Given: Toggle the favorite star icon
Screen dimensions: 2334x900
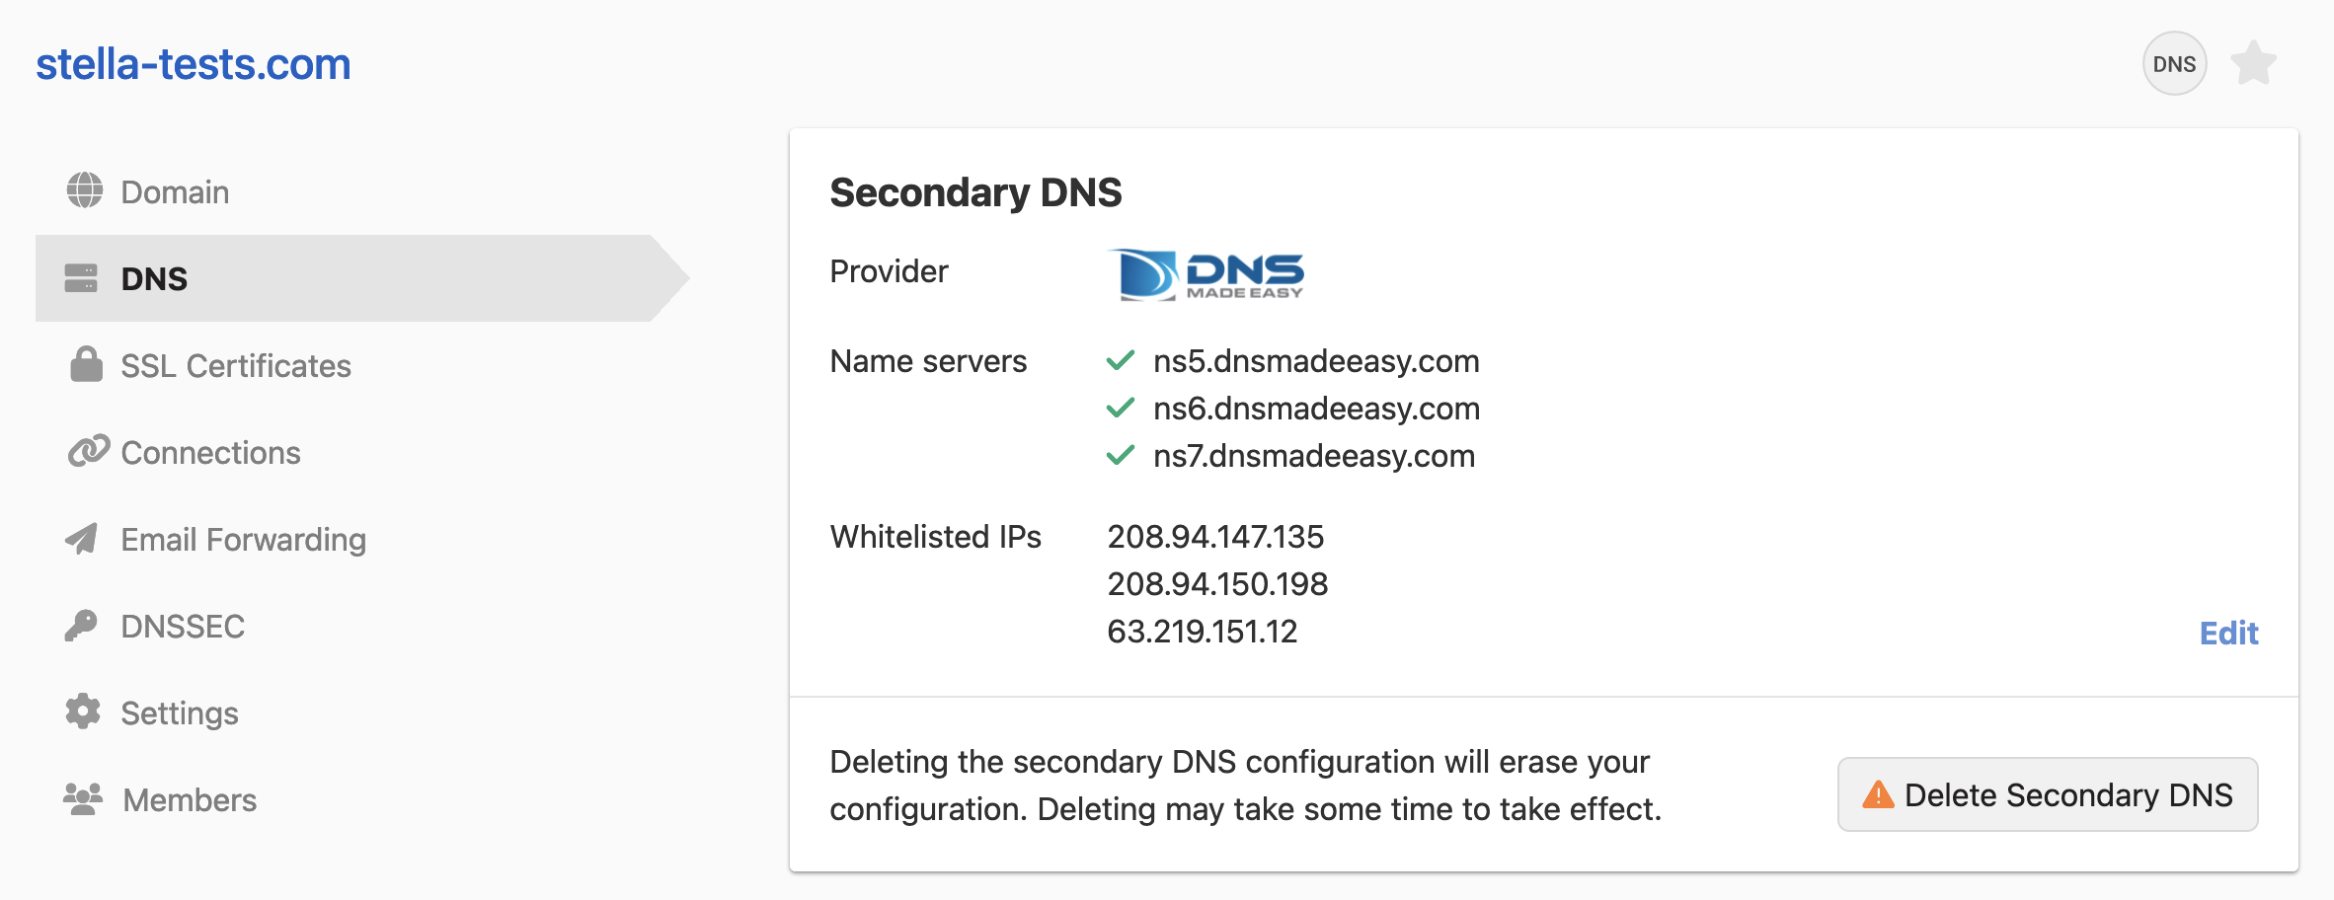Looking at the screenshot, I should point(2253,63).
